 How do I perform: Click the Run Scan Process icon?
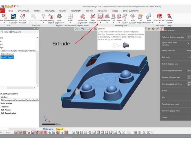point(22,16)
